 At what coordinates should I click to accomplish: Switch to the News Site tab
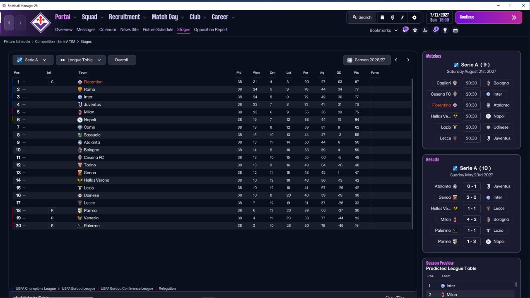point(130,30)
